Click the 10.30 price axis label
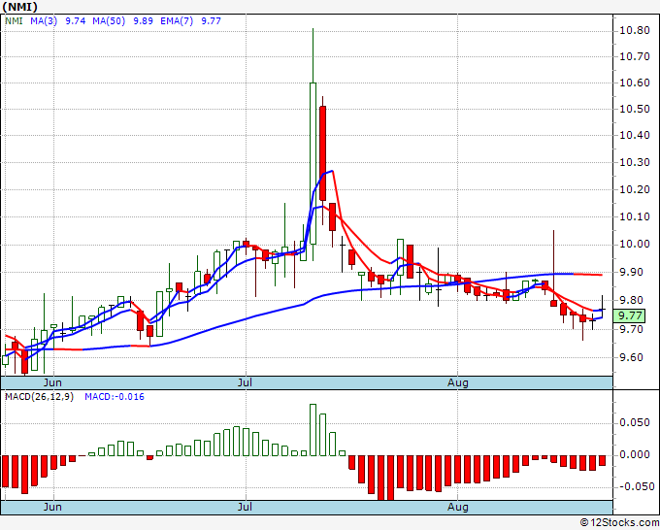The height and width of the screenshot is (530, 660). tap(635, 162)
